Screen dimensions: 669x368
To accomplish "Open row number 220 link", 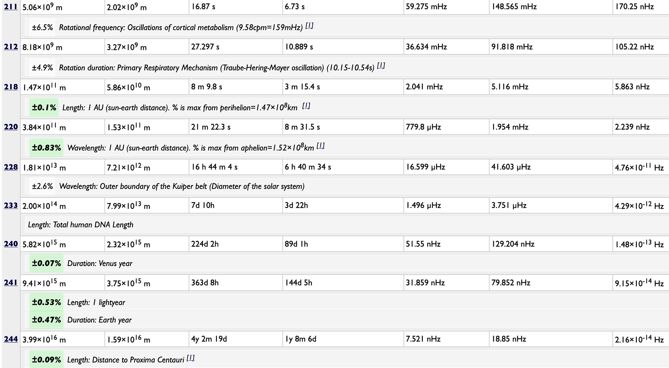I will [11, 127].
